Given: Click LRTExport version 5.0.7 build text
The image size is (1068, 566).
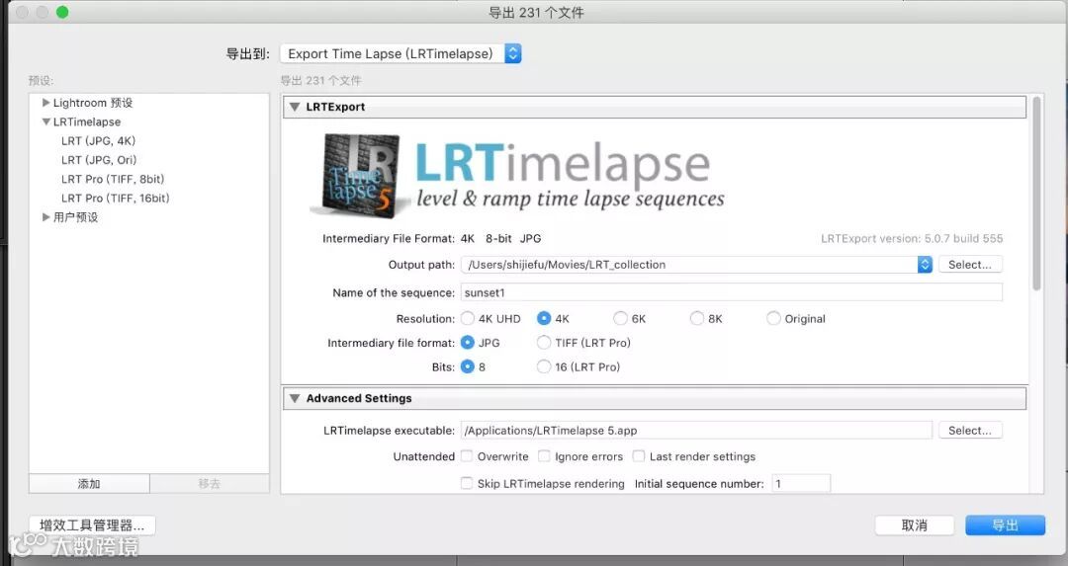Looking at the screenshot, I should [912, 239].
